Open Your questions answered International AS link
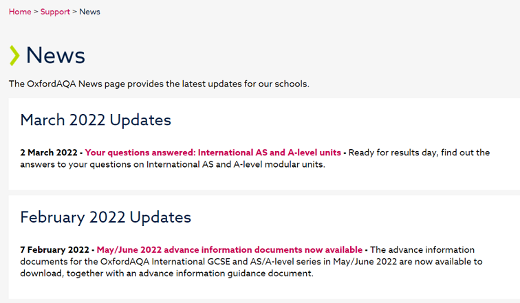The height and width of the screenshot is (303, 520). point(213,153)
